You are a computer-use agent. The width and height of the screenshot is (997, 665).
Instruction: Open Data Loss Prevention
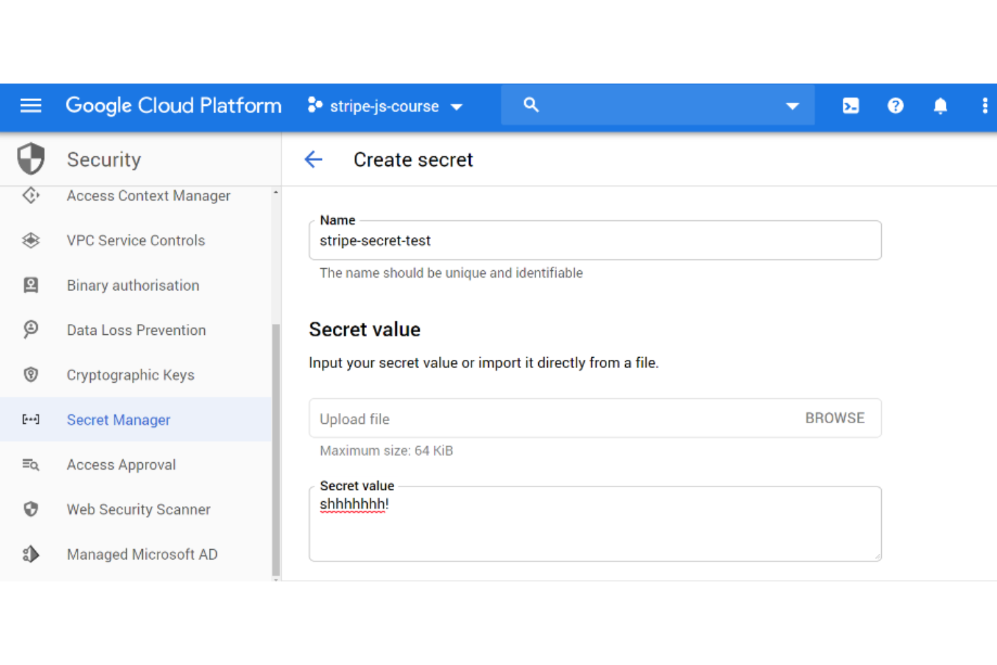(136, 330)
